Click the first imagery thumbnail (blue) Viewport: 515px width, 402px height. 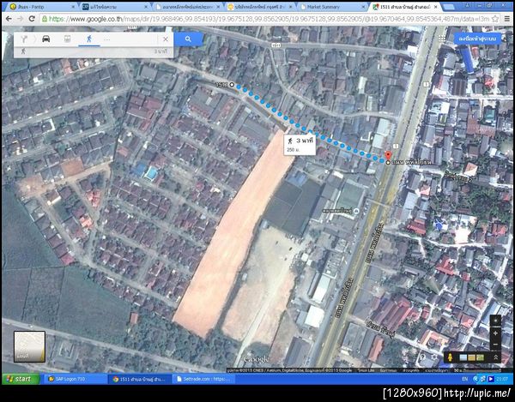[x=463, y=357]
